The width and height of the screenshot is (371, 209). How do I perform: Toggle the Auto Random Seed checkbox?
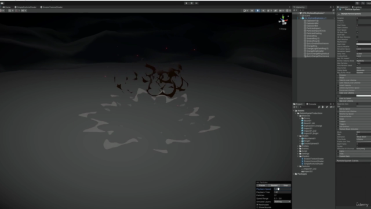click(357, 66)
